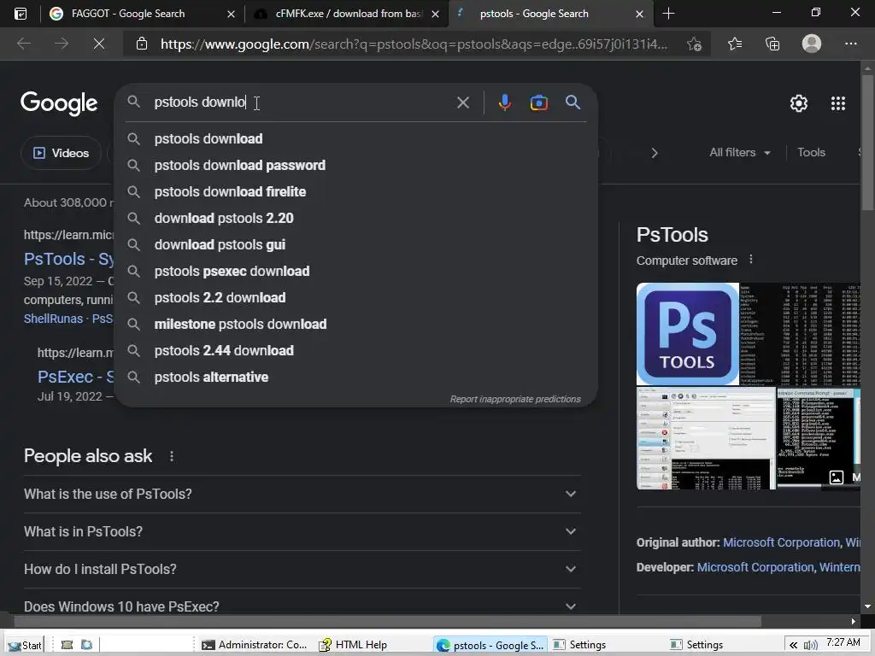
Task: Submit search with the blue magnifier icon
Action: point(573,102)
